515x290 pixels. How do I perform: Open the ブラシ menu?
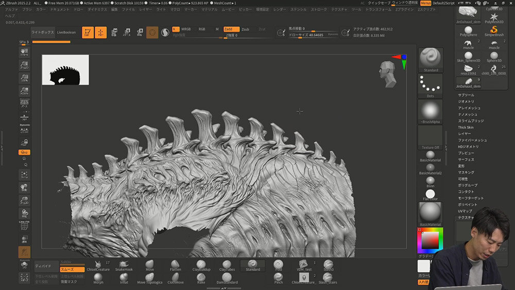[x=27, y=9]
